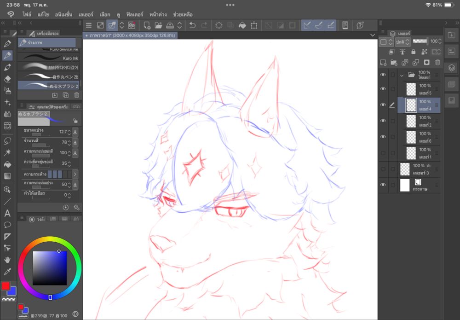Duplicate sub tool icon in brush list
The width and height of the screenshot is (460, 320).
tap(66, 95)
